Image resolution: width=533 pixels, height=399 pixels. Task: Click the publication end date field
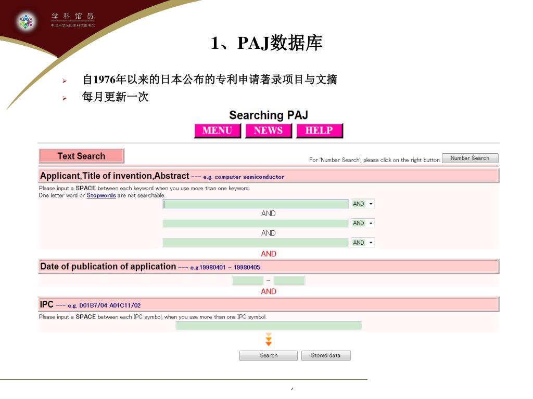(x=289, y=281)
